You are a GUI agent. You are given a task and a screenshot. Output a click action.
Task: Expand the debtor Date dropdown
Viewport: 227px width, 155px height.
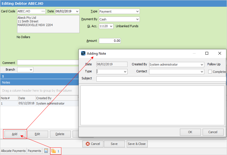pos(77,11)
